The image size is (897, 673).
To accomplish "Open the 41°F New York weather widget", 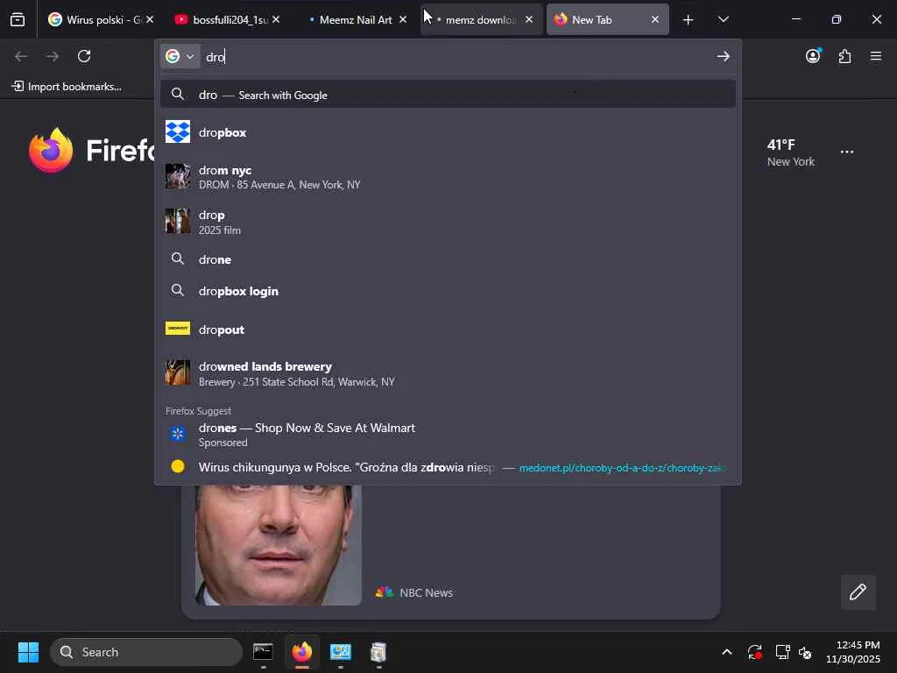I will 791,152.
